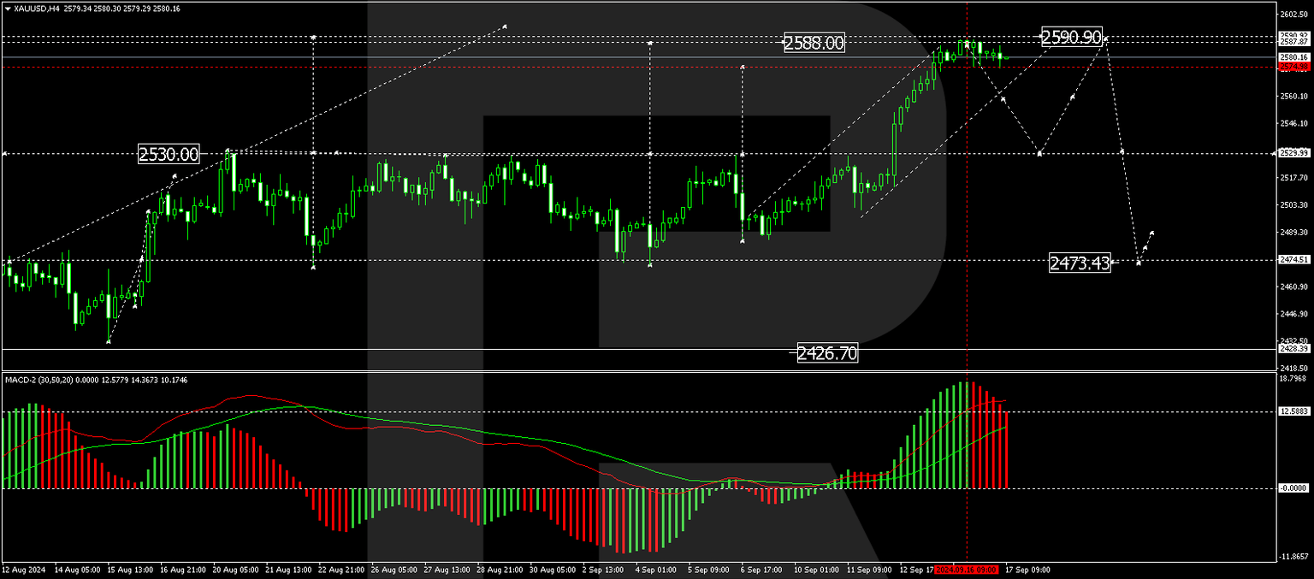This screenshot has width=1314, height=579.
Task: Select the 2588.00 resistance price label
Action: click(813, 42)
